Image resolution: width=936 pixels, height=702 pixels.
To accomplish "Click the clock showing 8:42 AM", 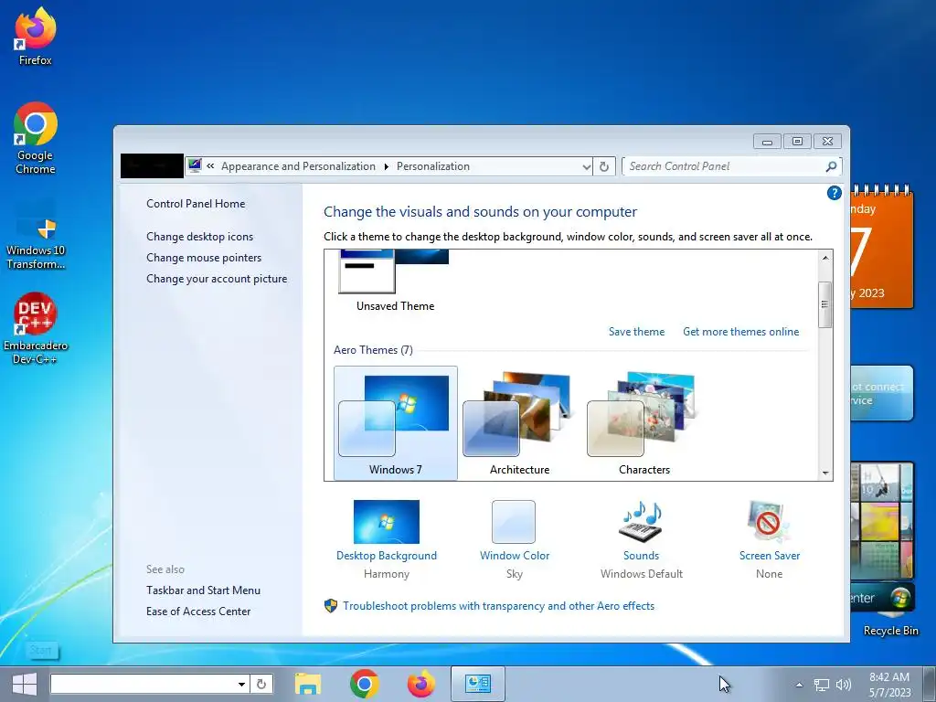I will (889, 677).
